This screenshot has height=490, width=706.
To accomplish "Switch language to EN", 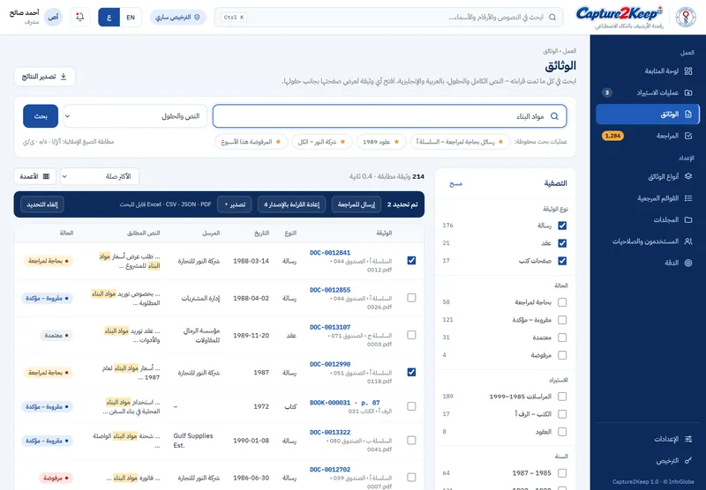I will (x=131, y=17).
